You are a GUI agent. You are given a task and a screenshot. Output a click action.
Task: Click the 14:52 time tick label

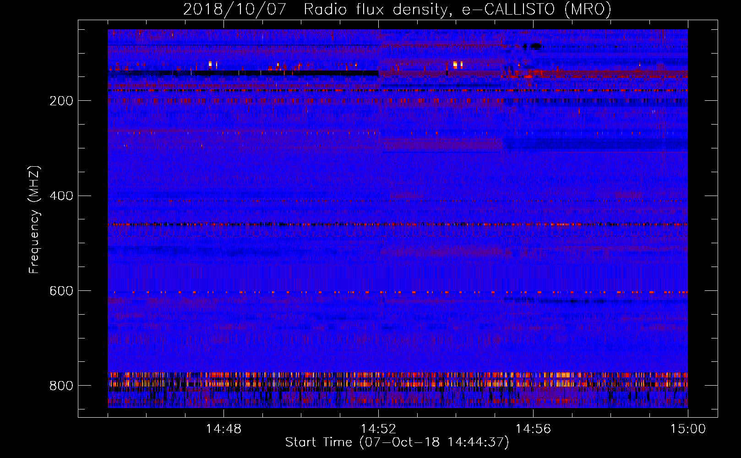coord(378,429)
